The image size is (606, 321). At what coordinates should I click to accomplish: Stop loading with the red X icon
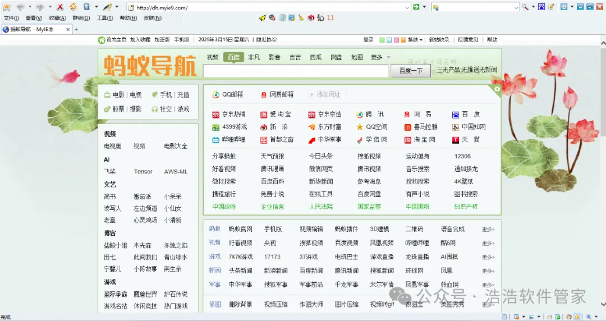click(60, 7)
